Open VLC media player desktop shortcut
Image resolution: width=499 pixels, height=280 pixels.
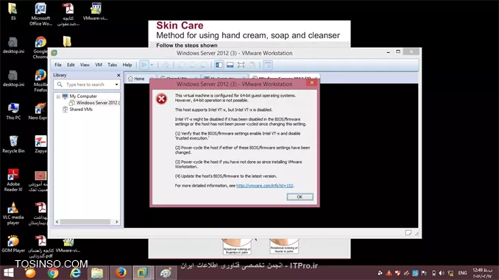[13, 214]
